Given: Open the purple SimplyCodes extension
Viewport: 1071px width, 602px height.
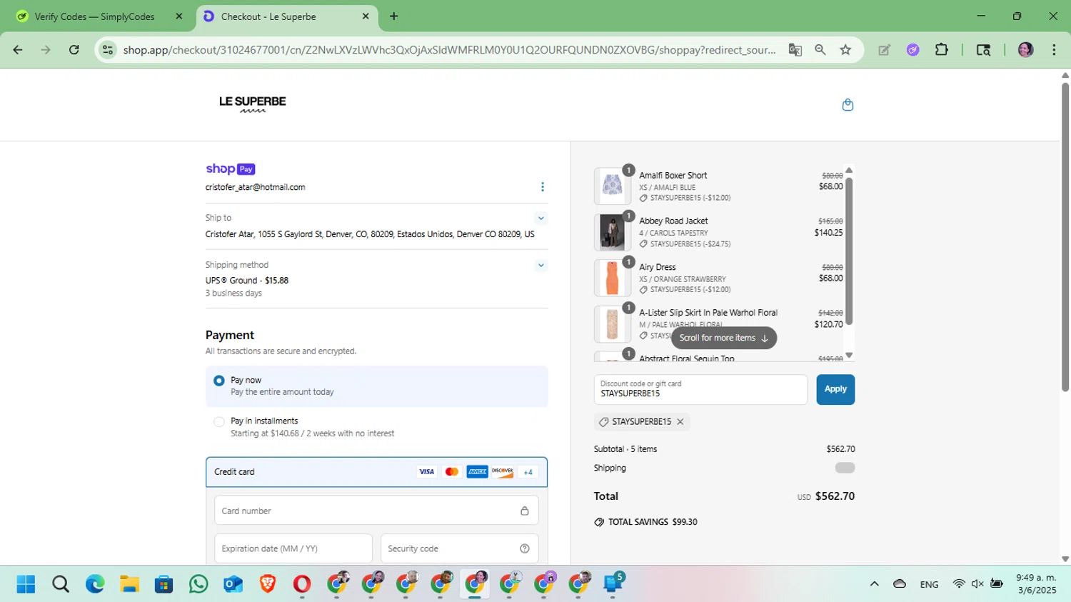Looking at the screenshot, I should 913,50.
